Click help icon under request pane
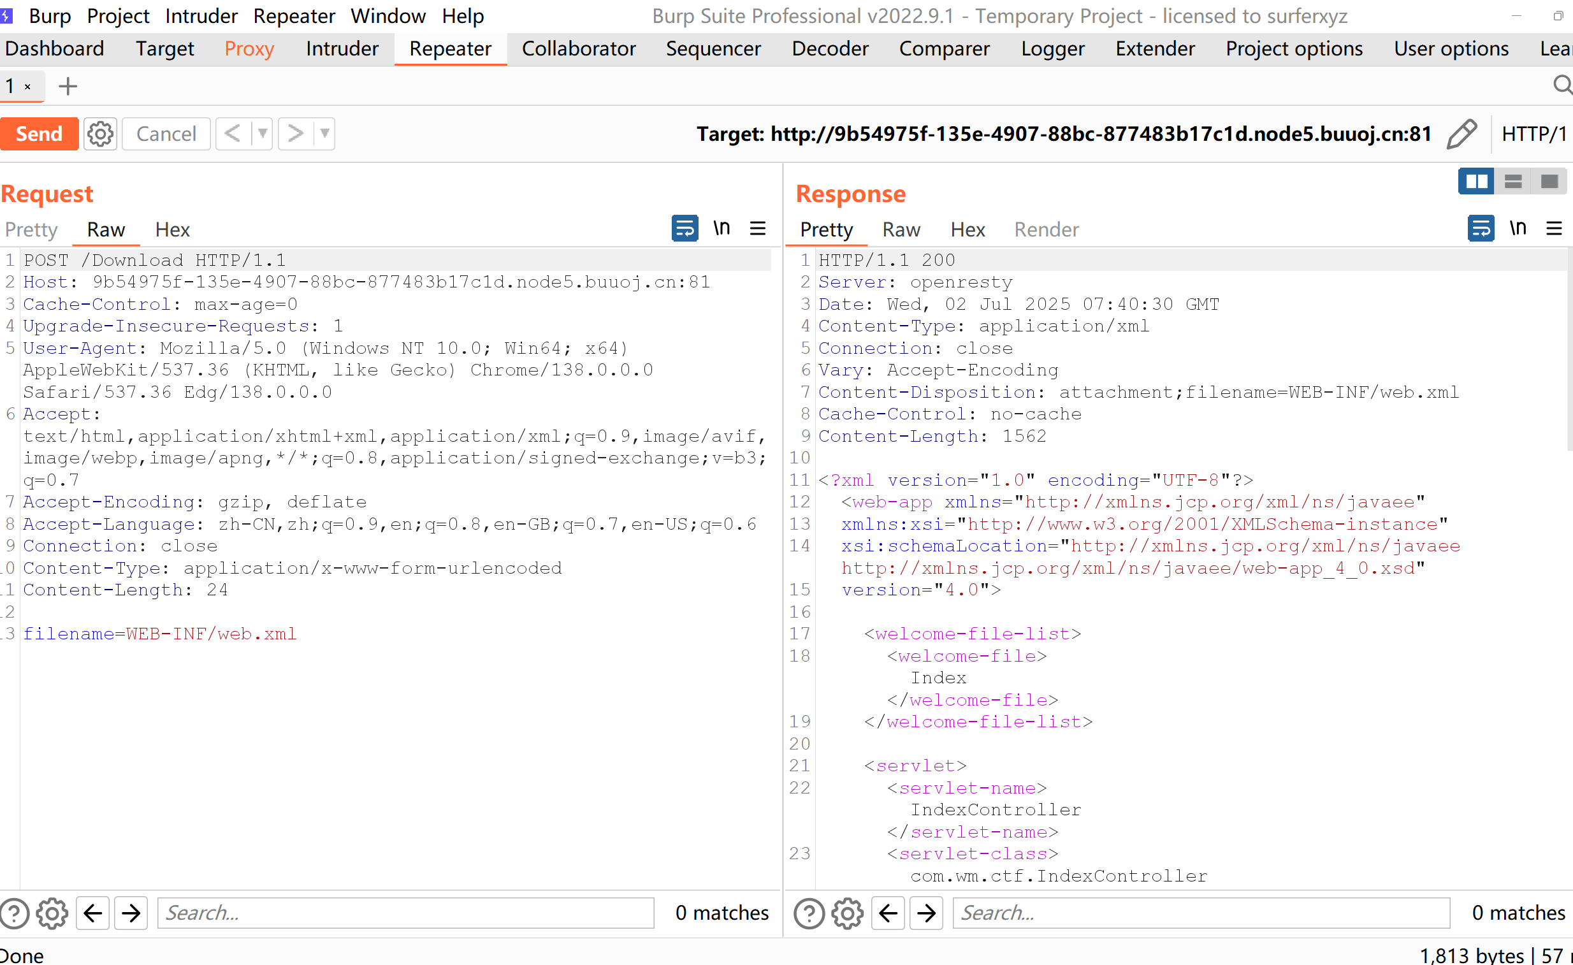 coord(15,913)
